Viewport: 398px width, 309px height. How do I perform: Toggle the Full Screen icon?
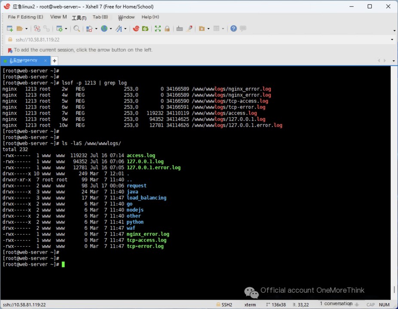[158, 29]
